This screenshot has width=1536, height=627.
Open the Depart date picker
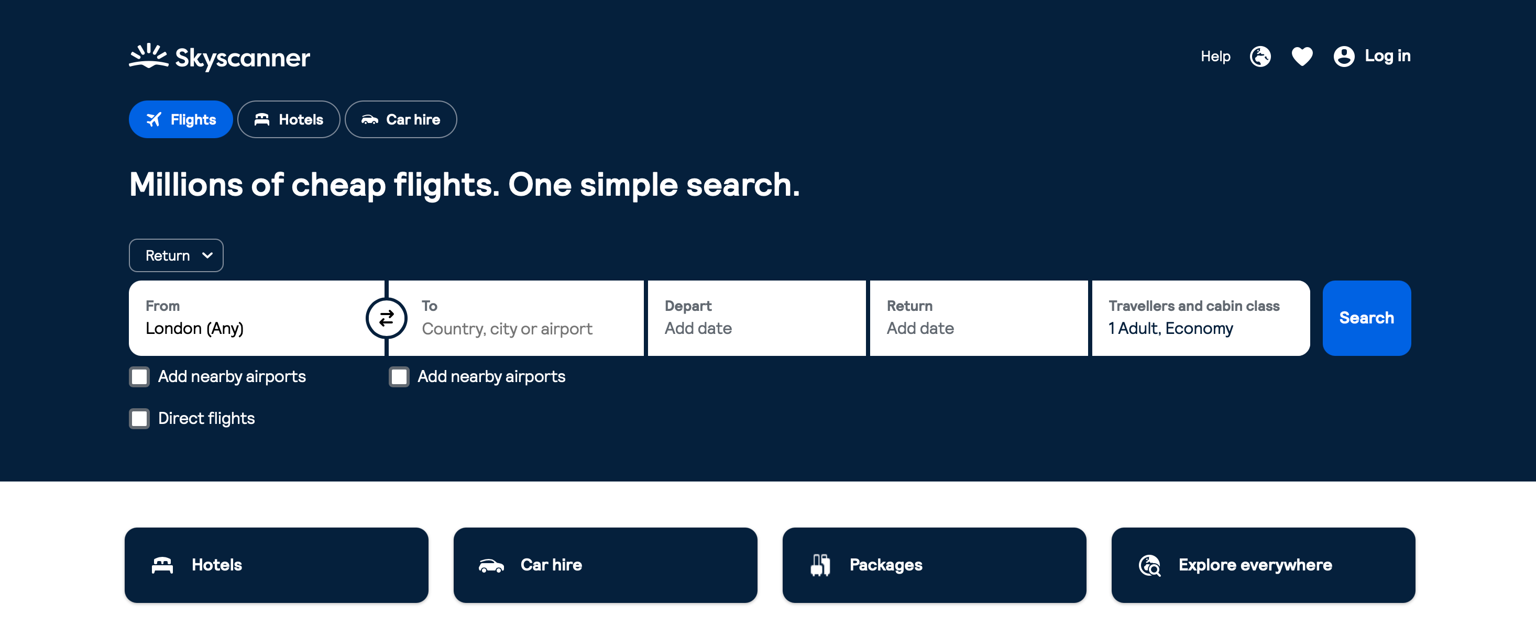(x=755, y=318)
